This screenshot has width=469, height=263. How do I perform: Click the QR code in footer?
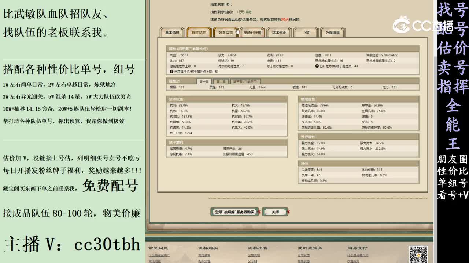(418, 255)
